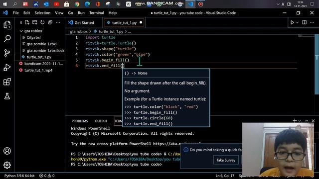Open the Search view in the activity bar
Screen dimensions: 319x179
(x=7, y=38)
